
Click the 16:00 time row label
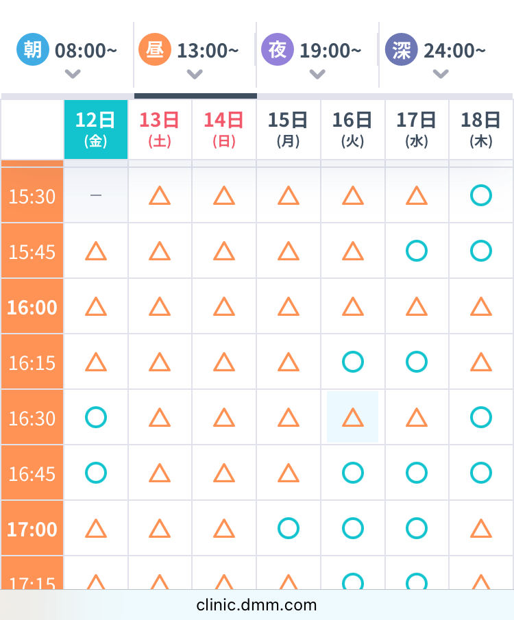(x=32, y=306)
